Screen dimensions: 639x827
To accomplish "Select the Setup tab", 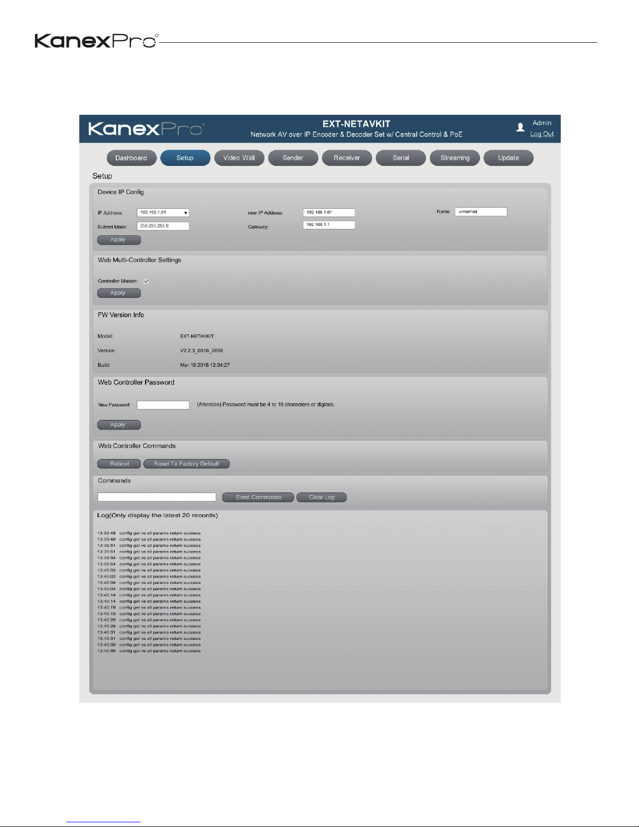I will pyautogui.click(x=185, y=158).
